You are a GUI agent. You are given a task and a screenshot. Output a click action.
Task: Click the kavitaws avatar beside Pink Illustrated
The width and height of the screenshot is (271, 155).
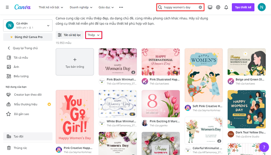coord(145,81)
